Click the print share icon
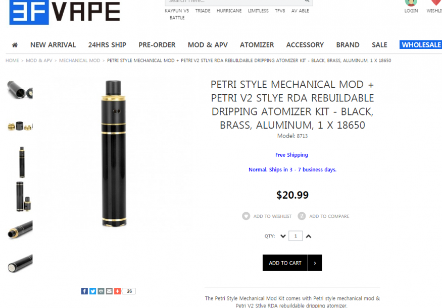The height and width of the screenshot is (308, 442). tap(101, 291)
